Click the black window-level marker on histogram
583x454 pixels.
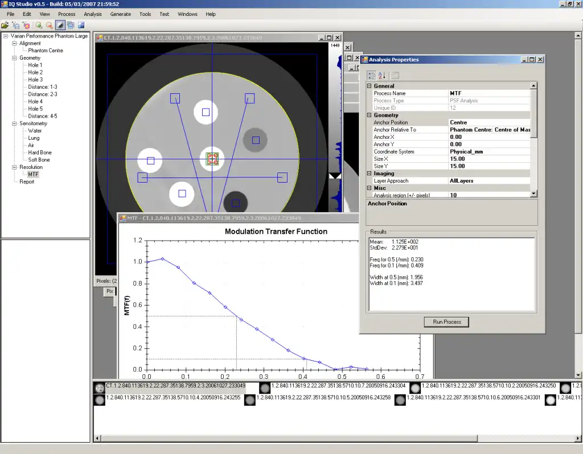coord(335,176)
